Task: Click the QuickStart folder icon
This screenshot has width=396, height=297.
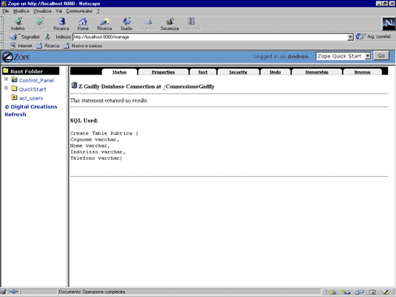Action: coord(15,88)
